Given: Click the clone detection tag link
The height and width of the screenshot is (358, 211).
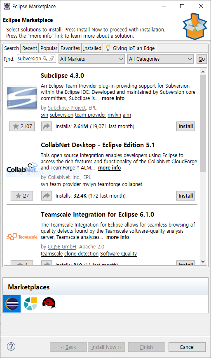Looking at the screenshot, I should click(x=81, y=254).
